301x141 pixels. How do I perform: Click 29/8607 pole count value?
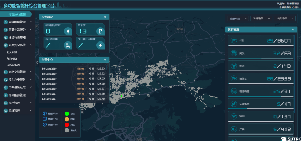click(x=278, y=41)
